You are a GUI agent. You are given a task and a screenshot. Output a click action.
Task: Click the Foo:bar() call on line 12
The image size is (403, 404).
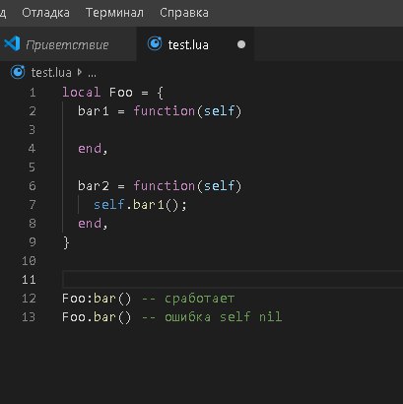pos(97,299)
